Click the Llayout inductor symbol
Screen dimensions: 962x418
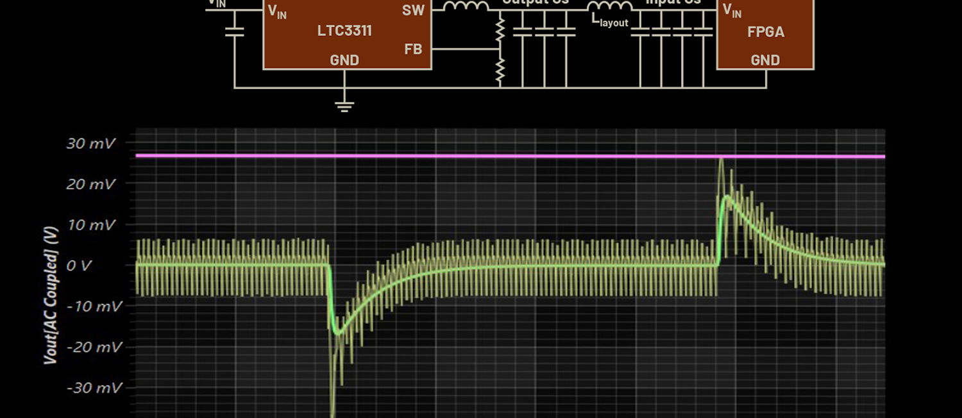(609, 7)
